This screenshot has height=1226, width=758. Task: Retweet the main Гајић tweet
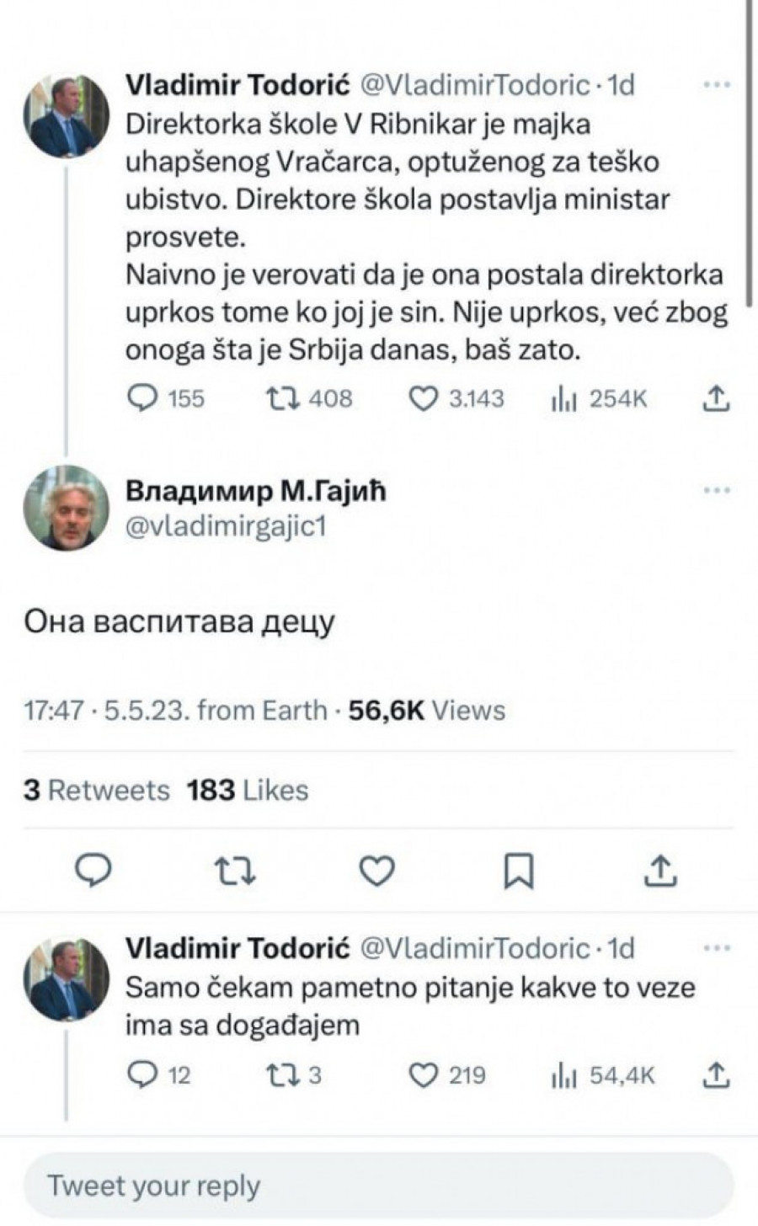tap(235, 871)
